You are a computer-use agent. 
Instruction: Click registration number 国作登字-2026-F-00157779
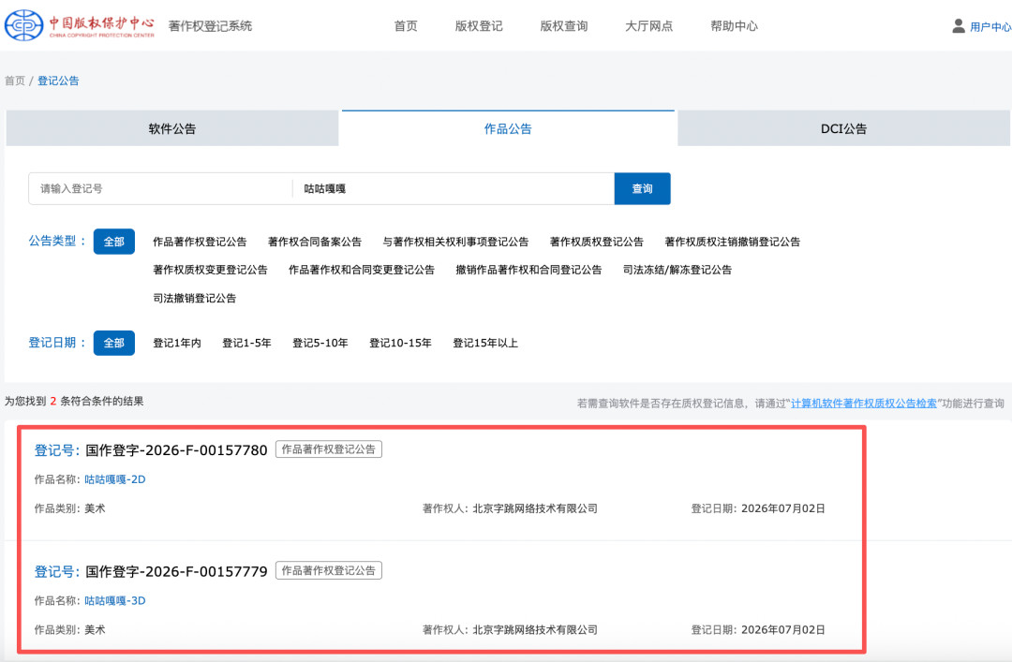(176, 571)
